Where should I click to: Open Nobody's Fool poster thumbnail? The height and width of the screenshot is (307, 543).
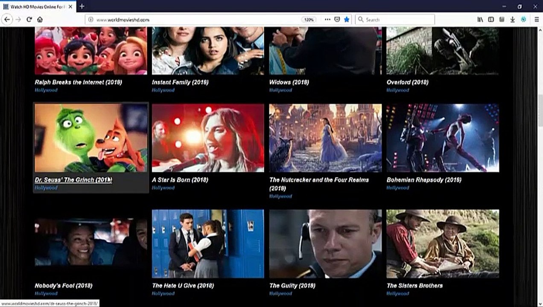[x=91, y=243]
